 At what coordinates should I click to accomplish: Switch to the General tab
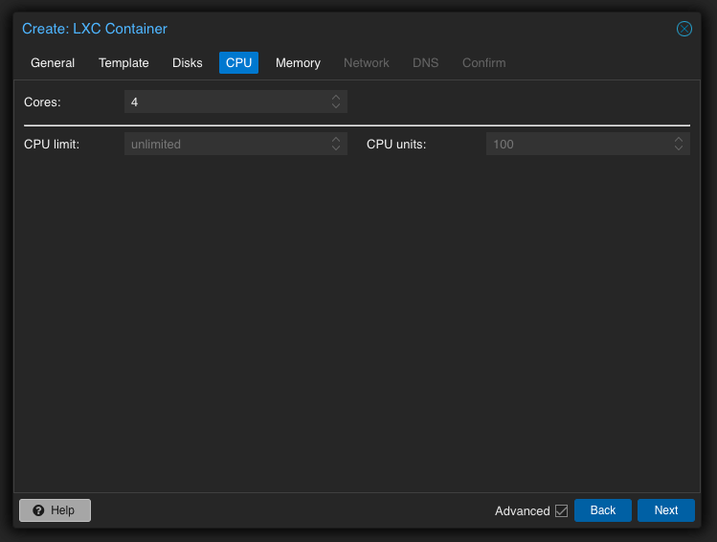[53, 63]
